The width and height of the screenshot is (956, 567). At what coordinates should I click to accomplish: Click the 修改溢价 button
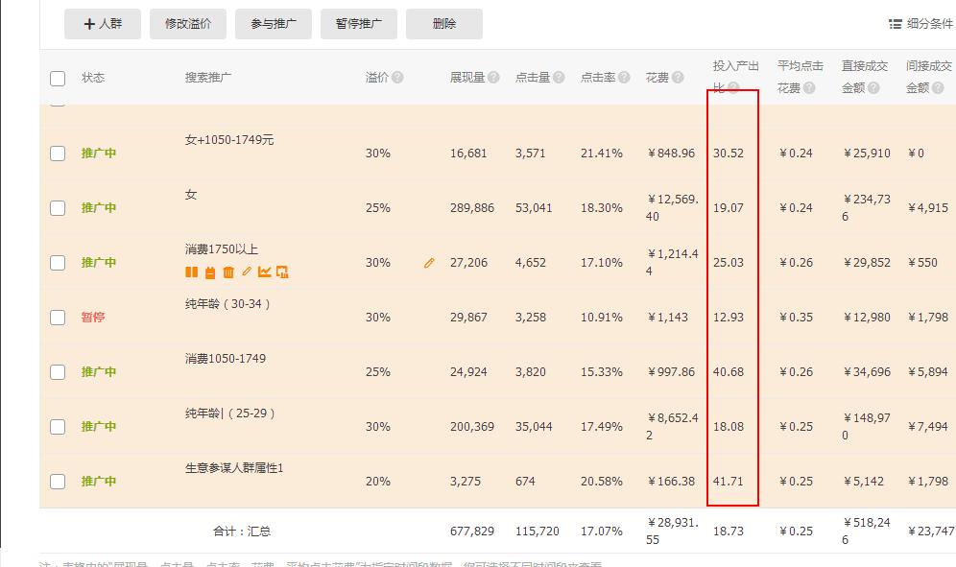coord(188,24)
